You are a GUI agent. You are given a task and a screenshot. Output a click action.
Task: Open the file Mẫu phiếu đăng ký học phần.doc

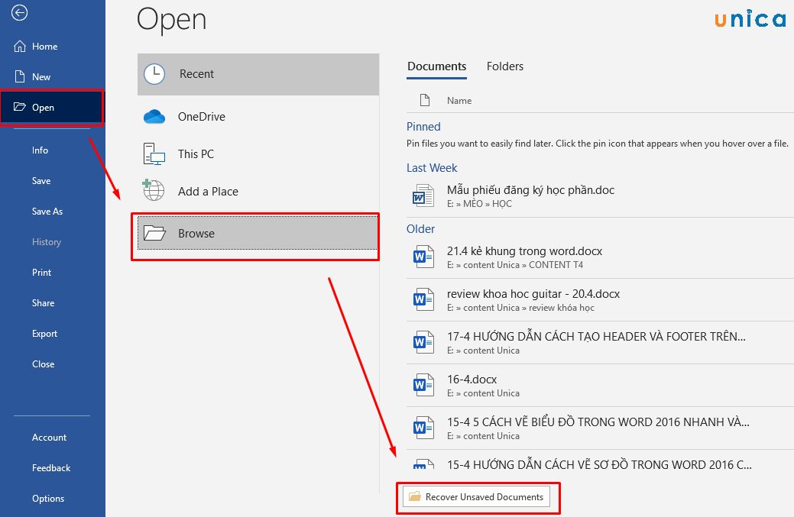pos(530,189)
